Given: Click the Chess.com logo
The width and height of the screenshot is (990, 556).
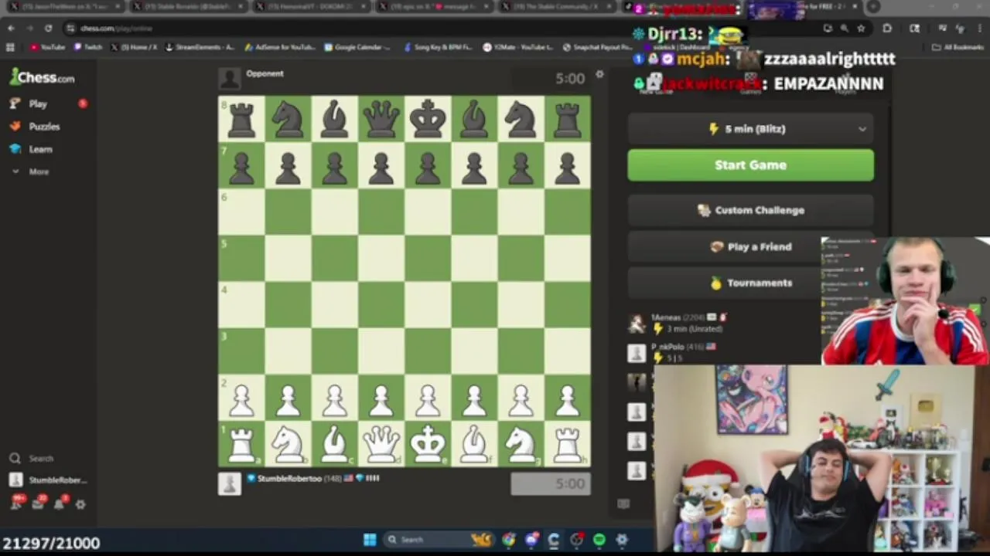Looking at the screenshot, I should point(43,77).
